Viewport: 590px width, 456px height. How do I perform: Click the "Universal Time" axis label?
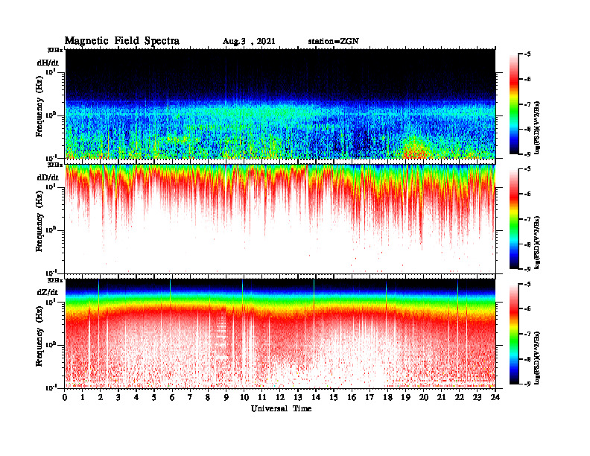281,408
